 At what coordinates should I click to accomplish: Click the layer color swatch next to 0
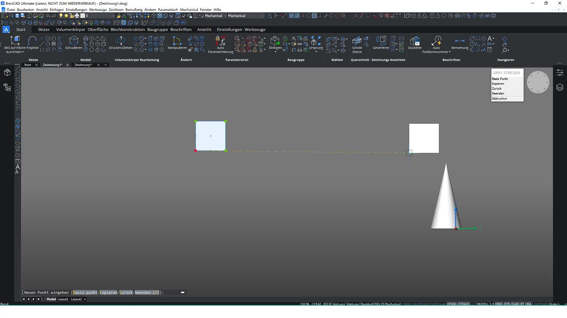point(83,16)
